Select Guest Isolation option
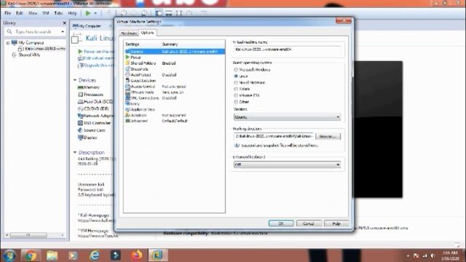 175,81
